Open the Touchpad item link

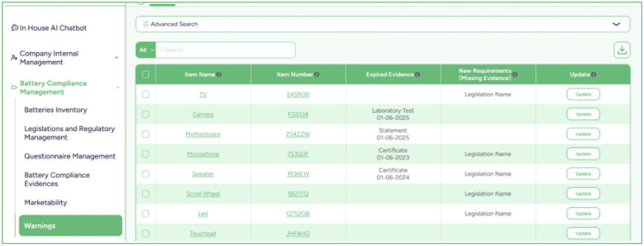point(203,233)
